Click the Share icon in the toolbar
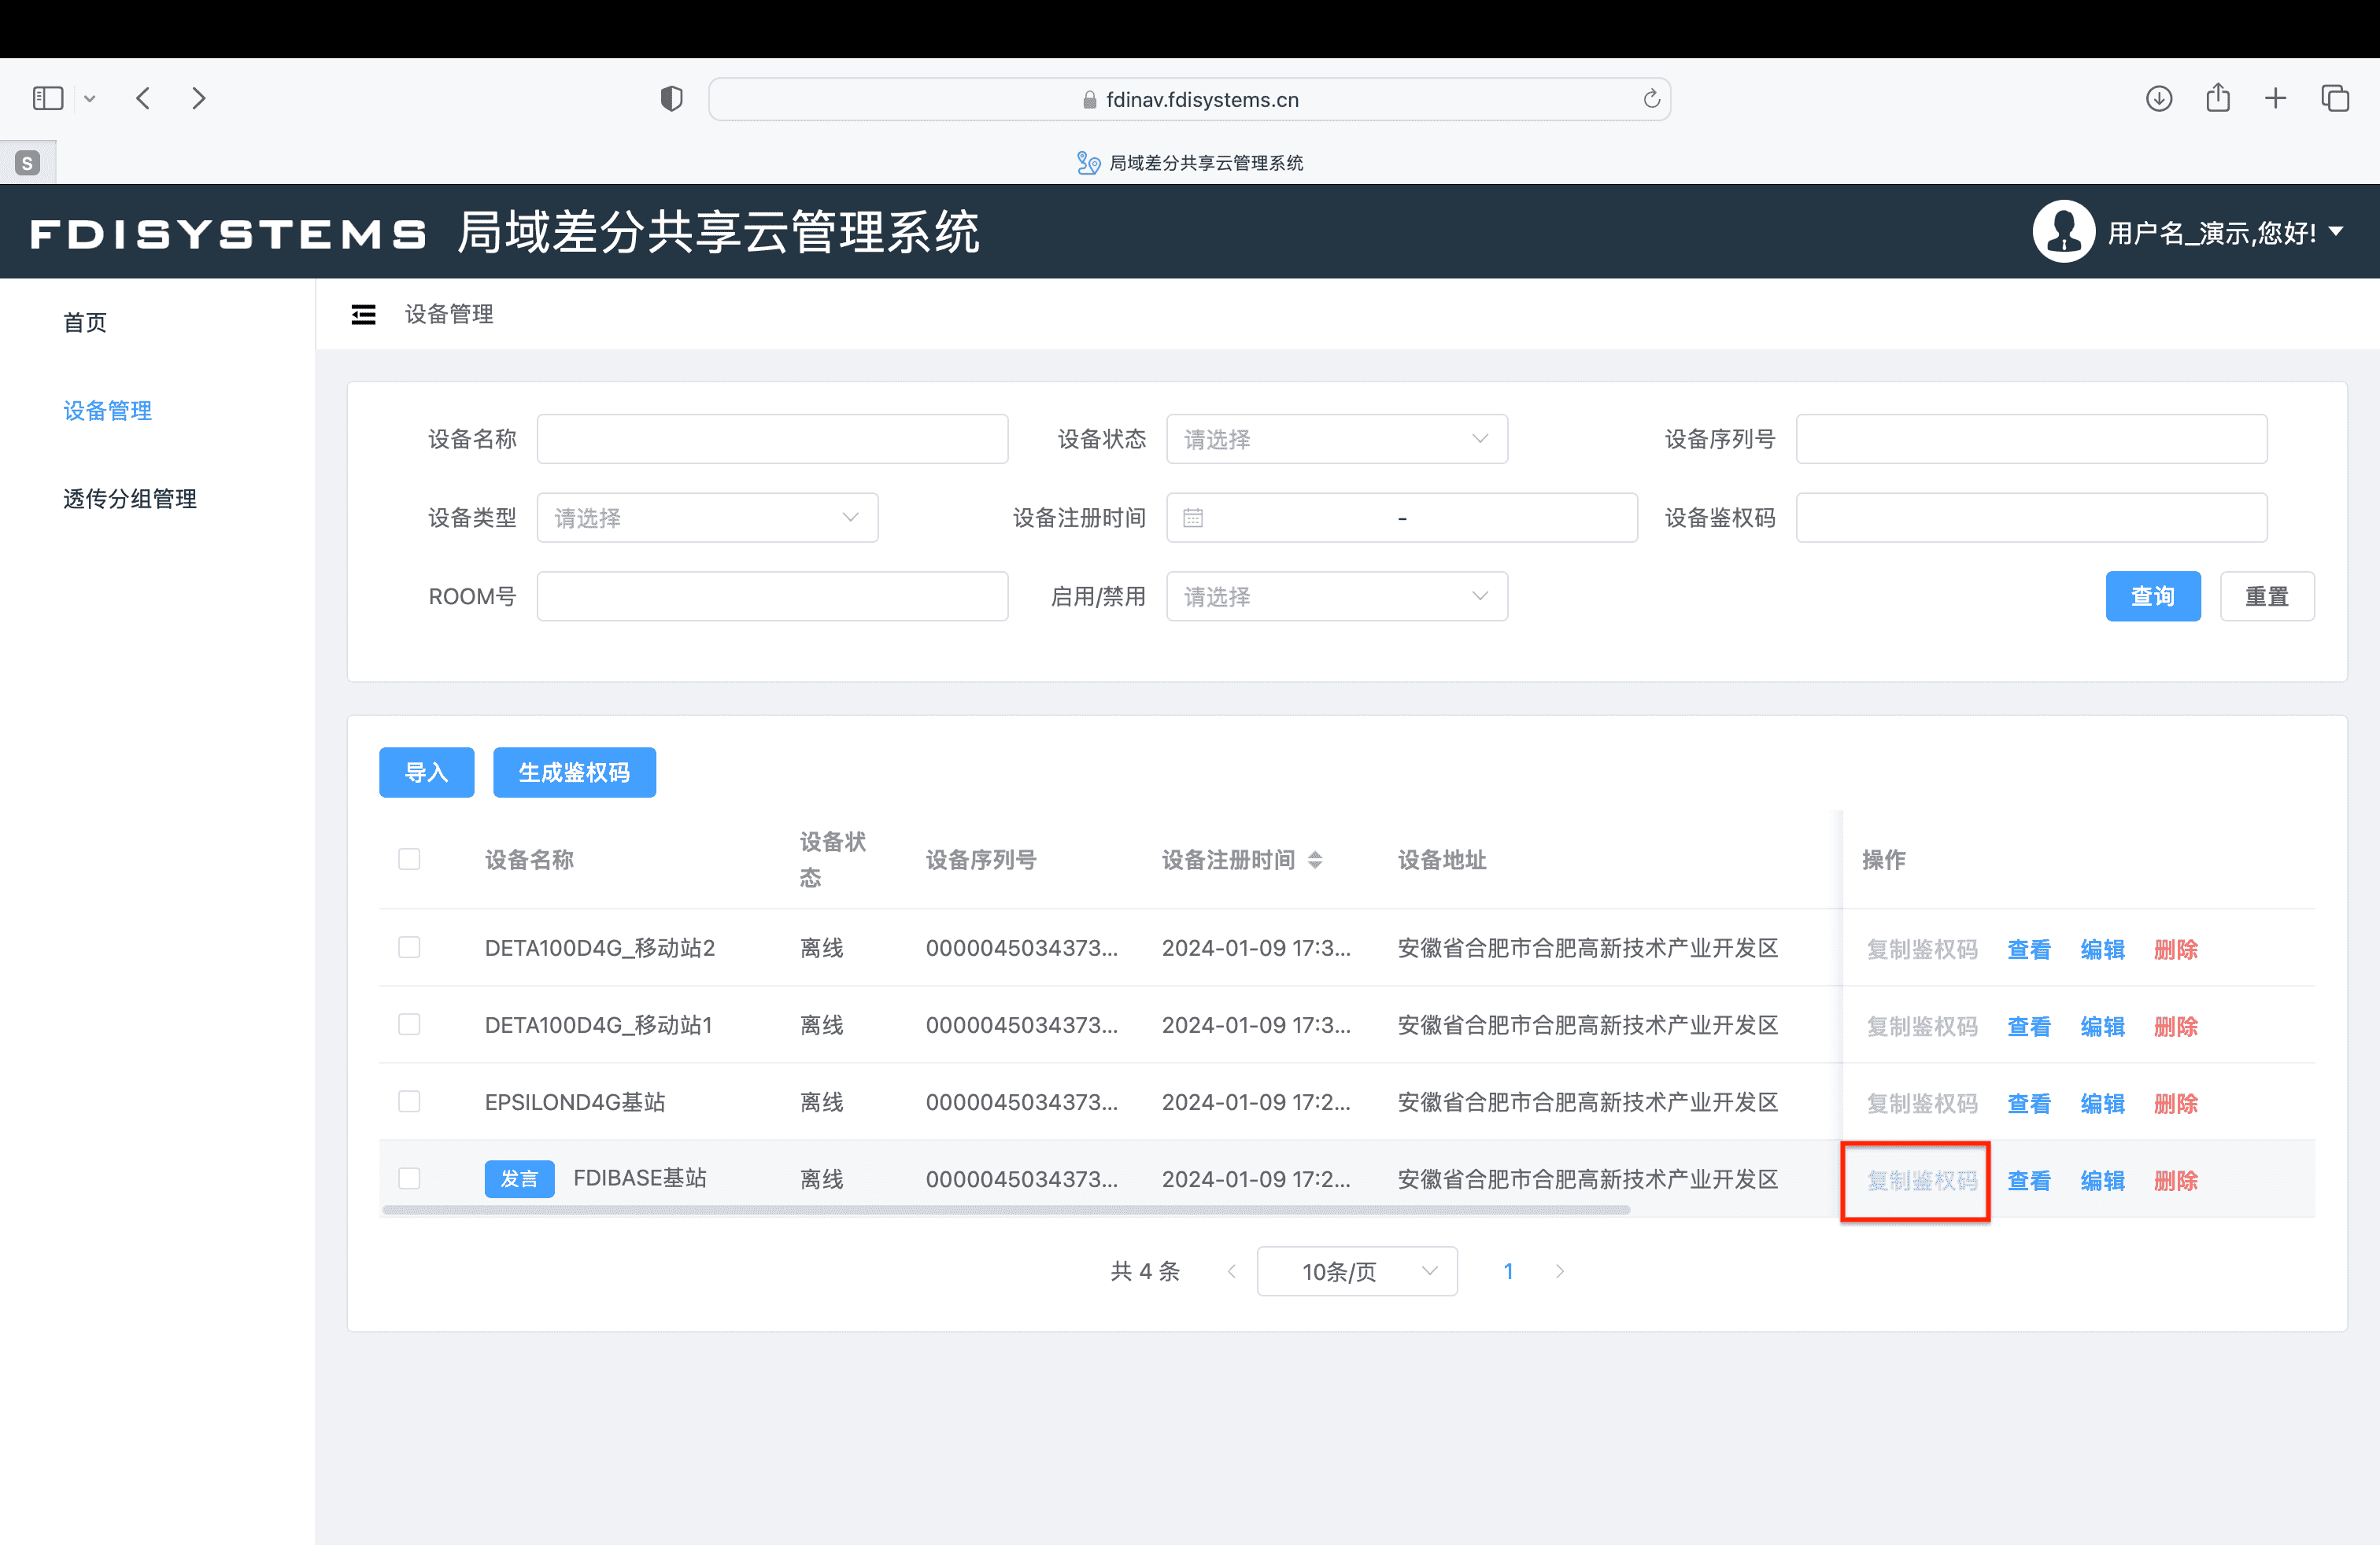This screenshot has height=1545, width=2380. coord(2217,98)
